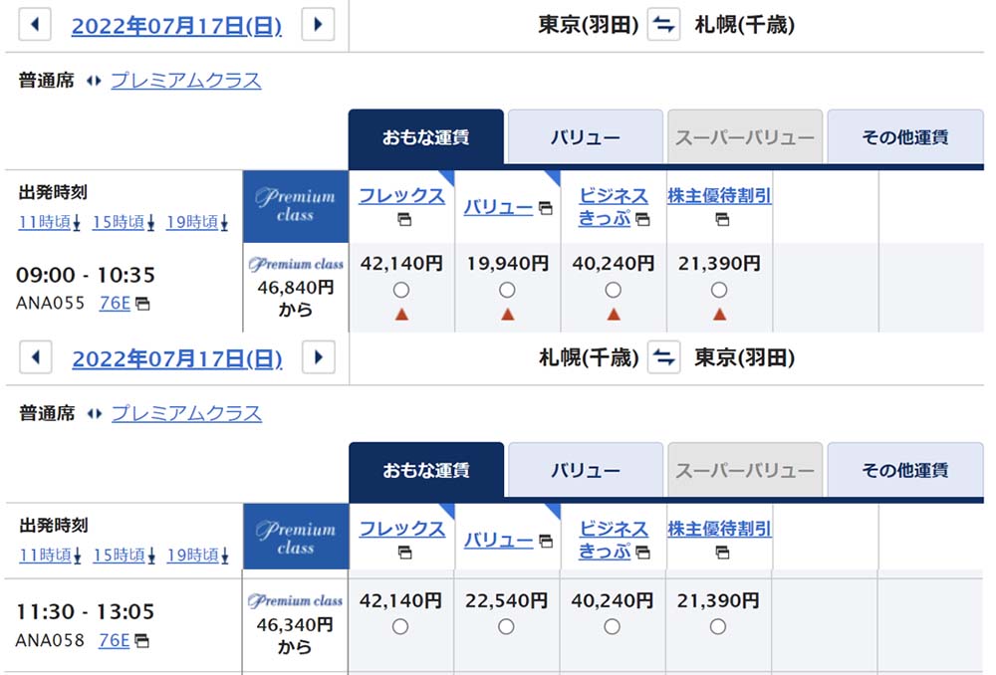
Task: Click Premium class header in outbound table
Action: point(296,206)
